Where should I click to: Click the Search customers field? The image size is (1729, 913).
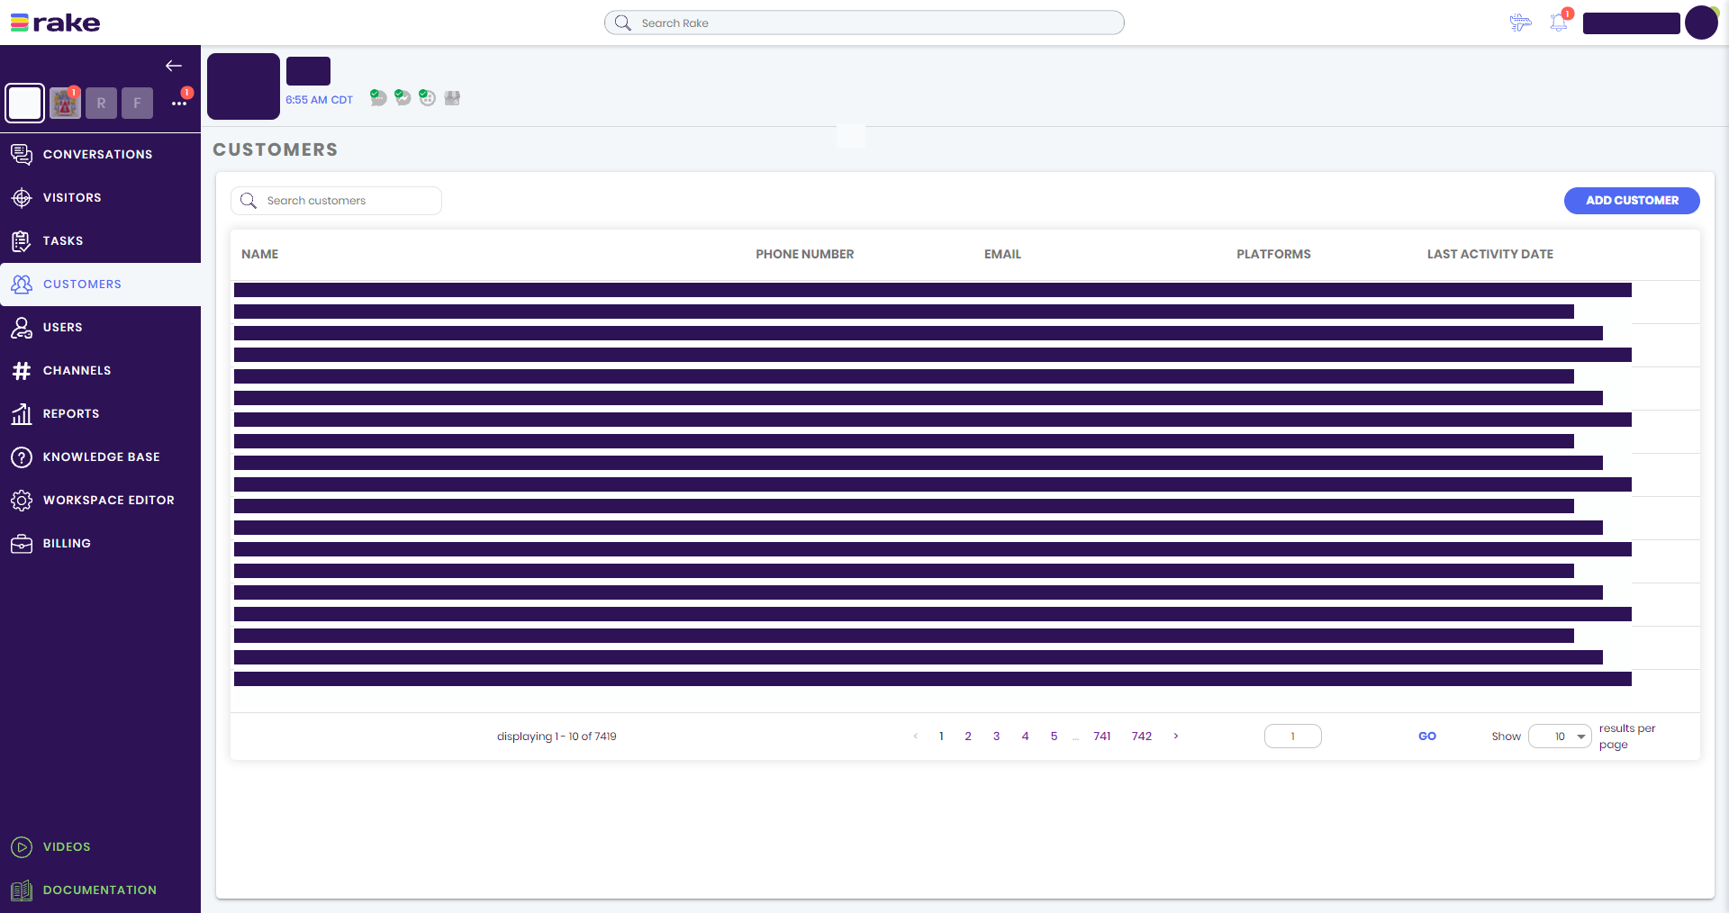point(347,201)
